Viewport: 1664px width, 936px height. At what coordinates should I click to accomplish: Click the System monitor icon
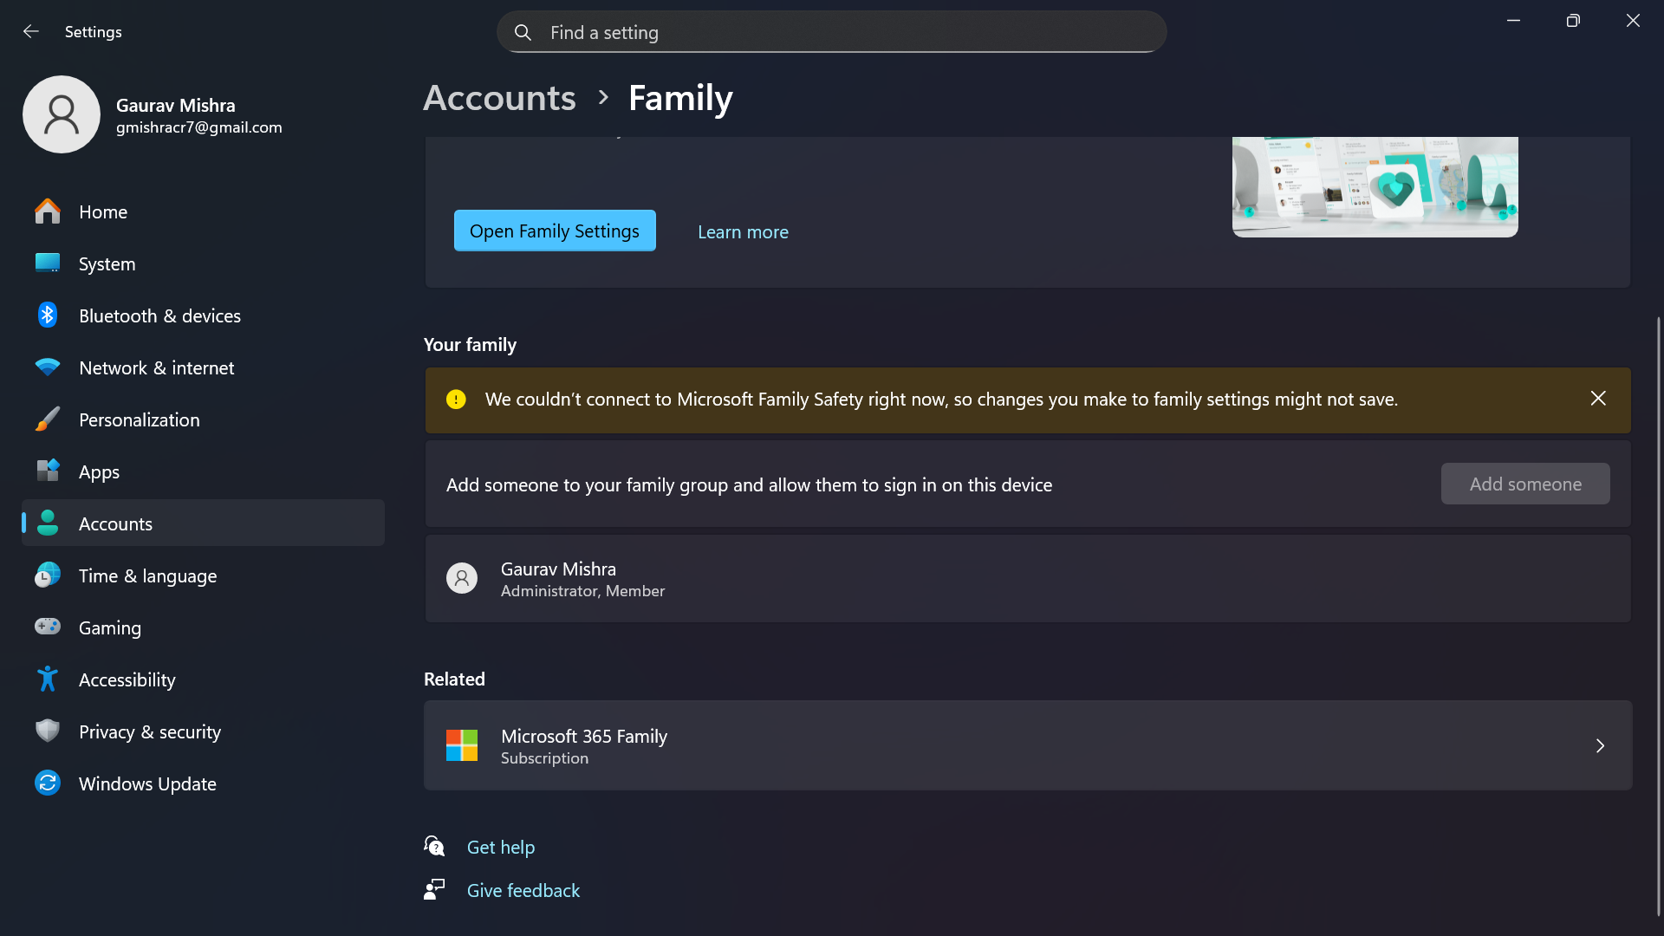pyautogui.click(x=48, y=263)
